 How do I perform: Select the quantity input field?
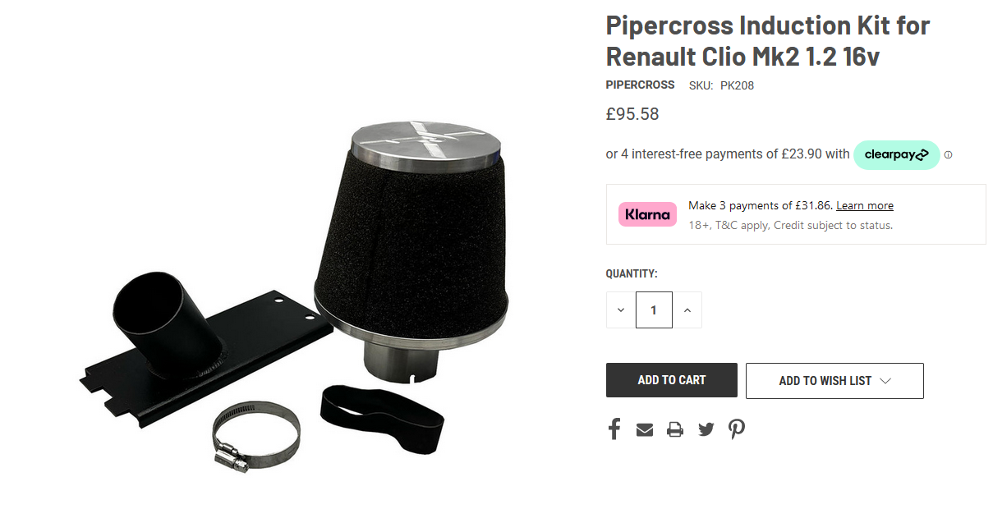tap(654, 310)
